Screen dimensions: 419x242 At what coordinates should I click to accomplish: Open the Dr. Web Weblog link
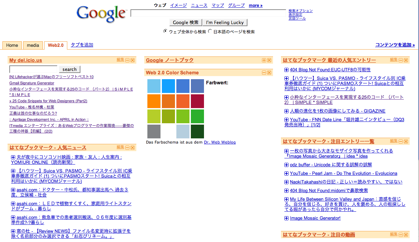click(220, 142)
